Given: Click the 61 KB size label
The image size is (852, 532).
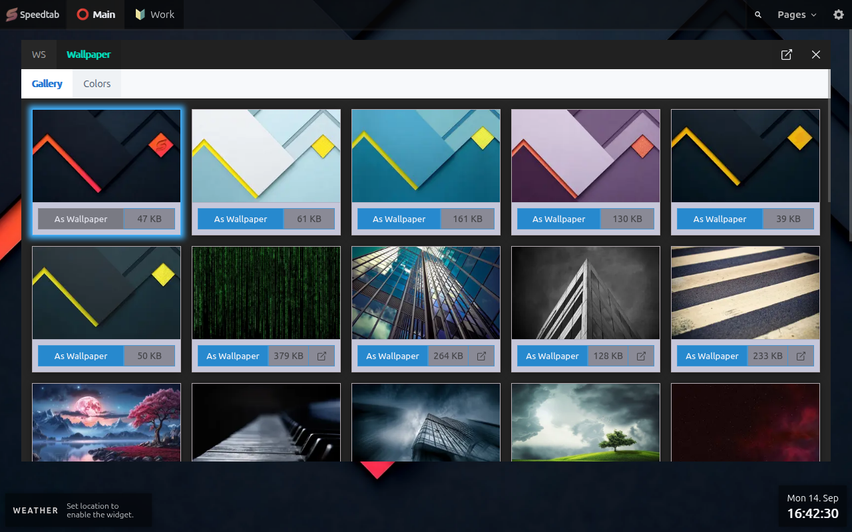Looking at the screenshot, I should click(310, 219).
